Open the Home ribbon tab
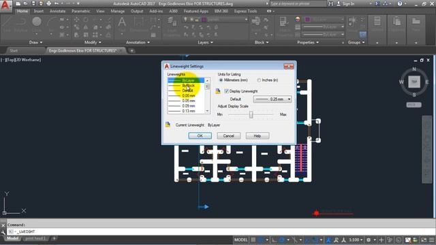 22,11
